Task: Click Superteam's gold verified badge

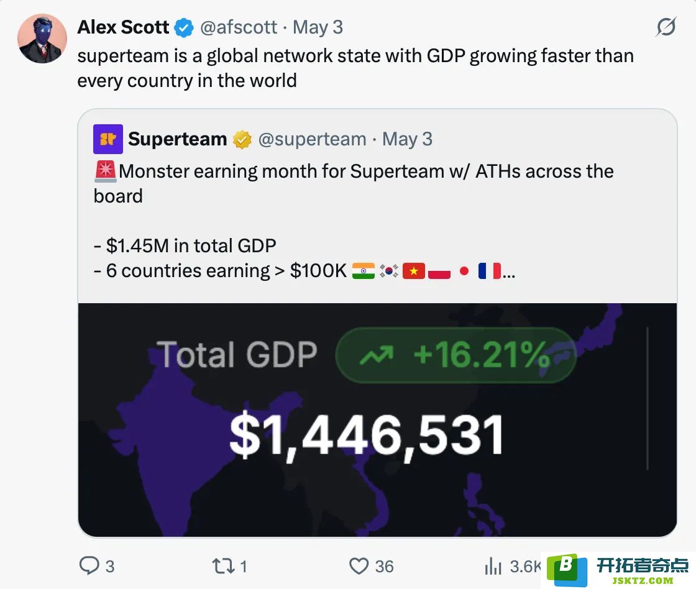Action: (242, 140)
